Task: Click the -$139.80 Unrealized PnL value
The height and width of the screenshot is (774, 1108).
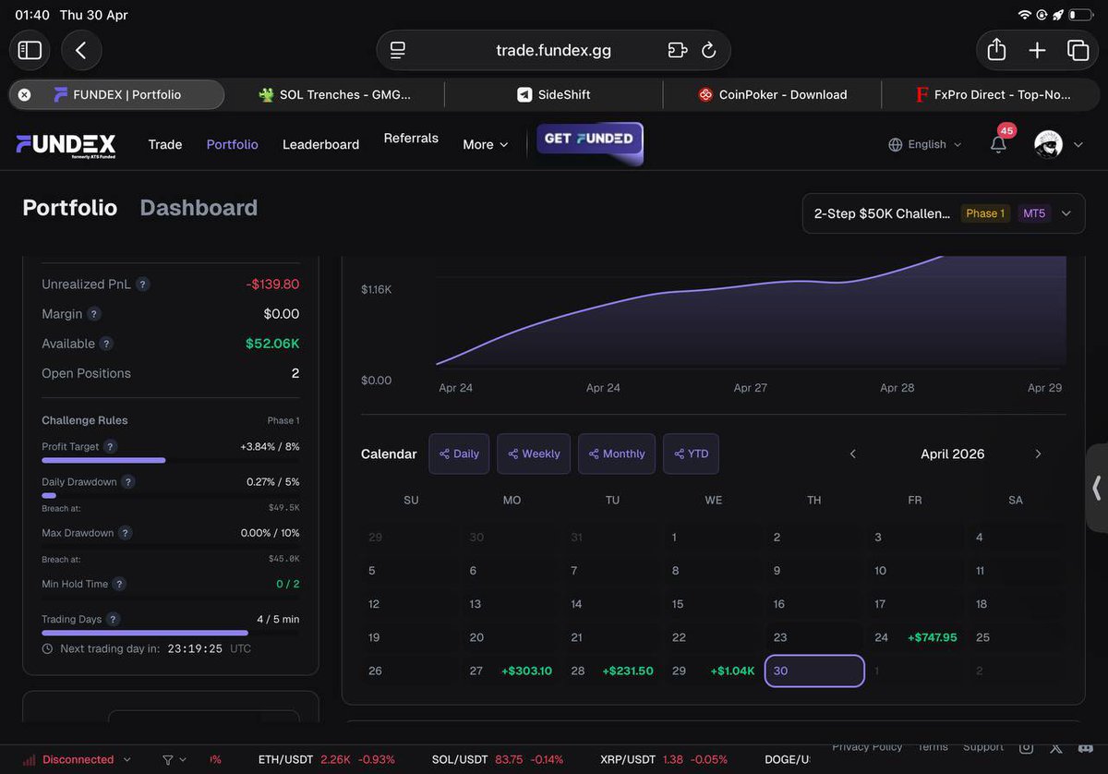Action: pyautogui.click(x=272, y=284)
